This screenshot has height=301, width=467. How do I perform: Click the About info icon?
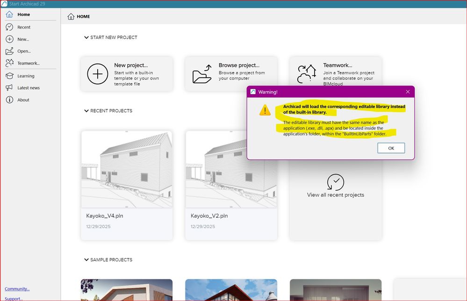click(x=9, y=100)
